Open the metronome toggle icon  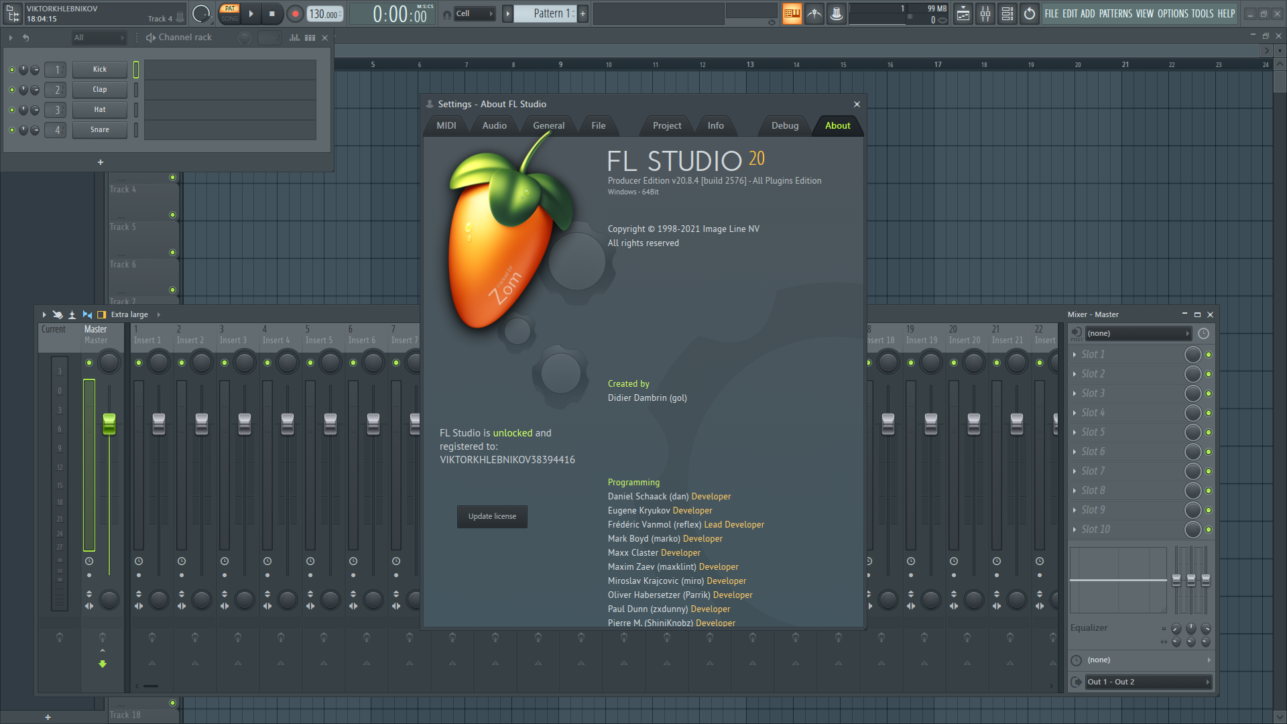tap(814, 13)
